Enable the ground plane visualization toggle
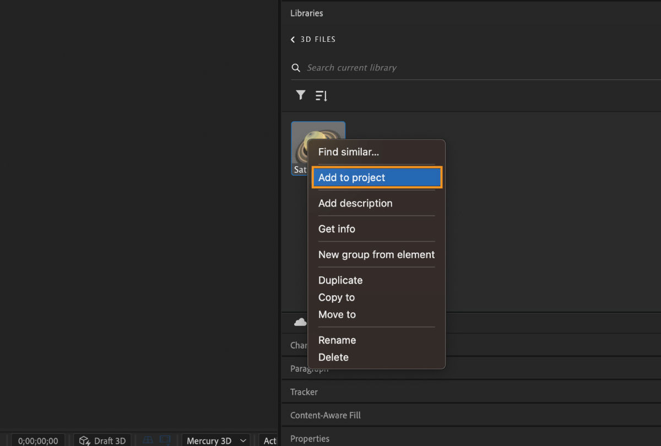661x446 pixels. (x=148, y=440)
